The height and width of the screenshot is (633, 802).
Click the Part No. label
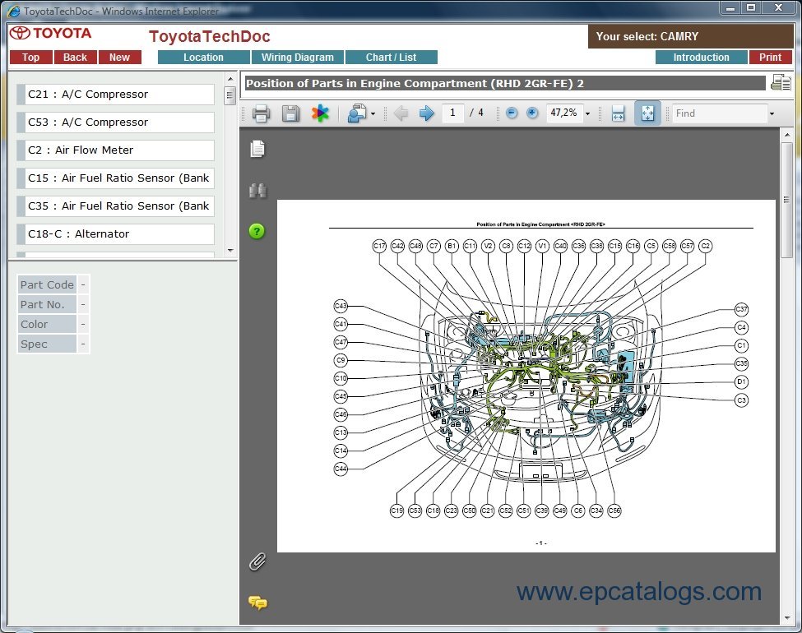tap(47, 305)
